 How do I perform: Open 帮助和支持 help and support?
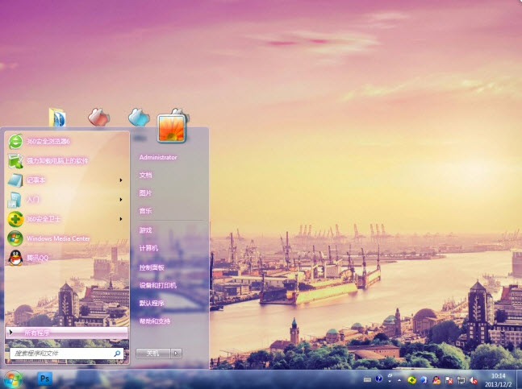coord(155,321)
